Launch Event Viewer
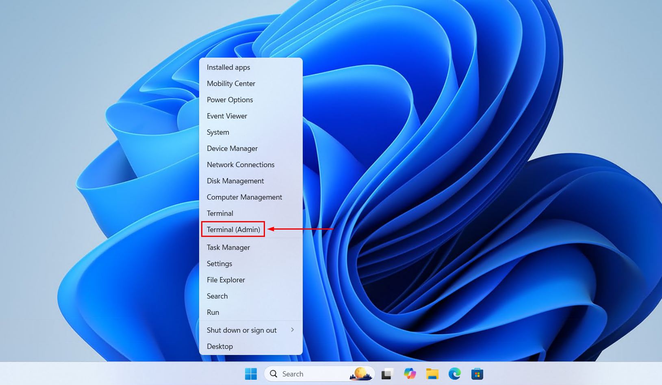This screenshot has width=662, height=385. coord(251,116)
